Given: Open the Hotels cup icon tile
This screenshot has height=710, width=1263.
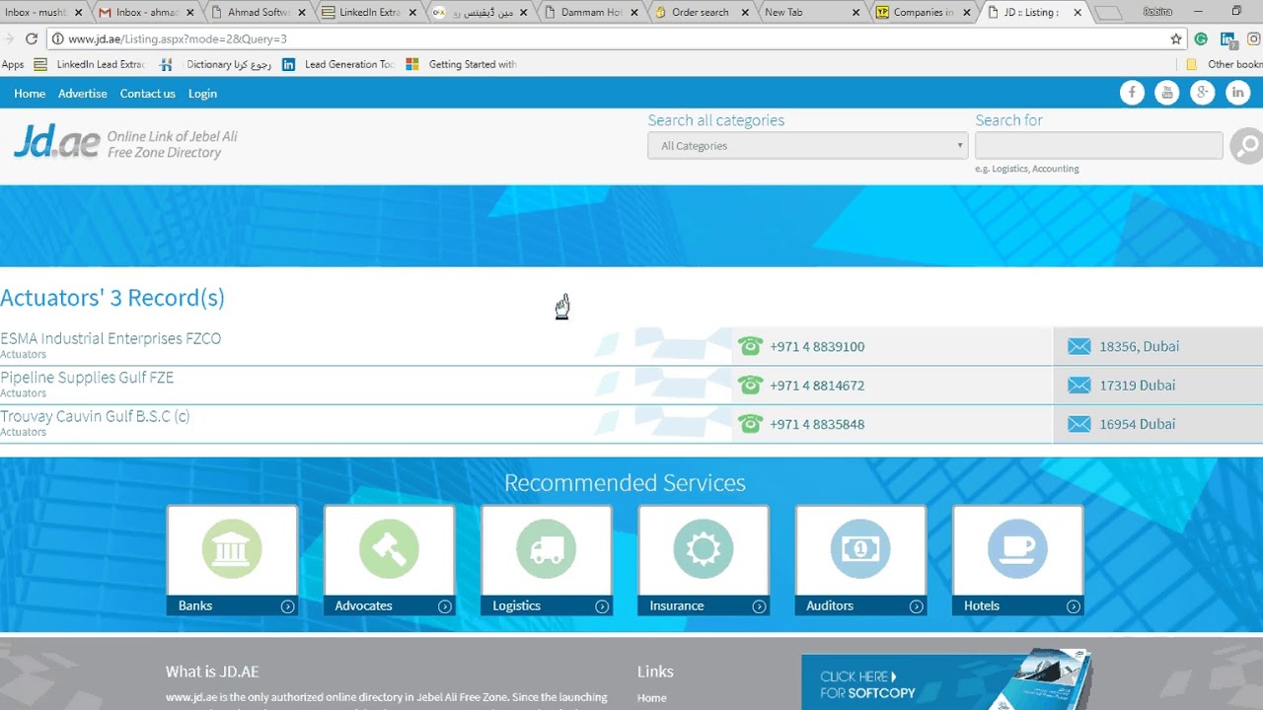Looking at the screenshot, I should click(x=1018, y=549).
